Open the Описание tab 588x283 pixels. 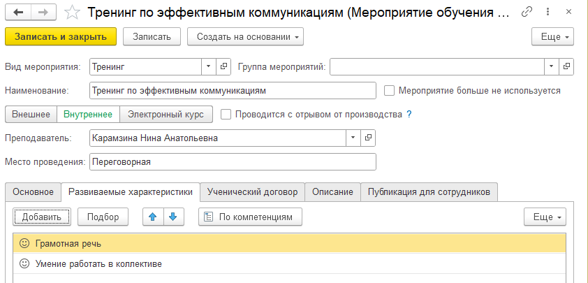(332, 191)
